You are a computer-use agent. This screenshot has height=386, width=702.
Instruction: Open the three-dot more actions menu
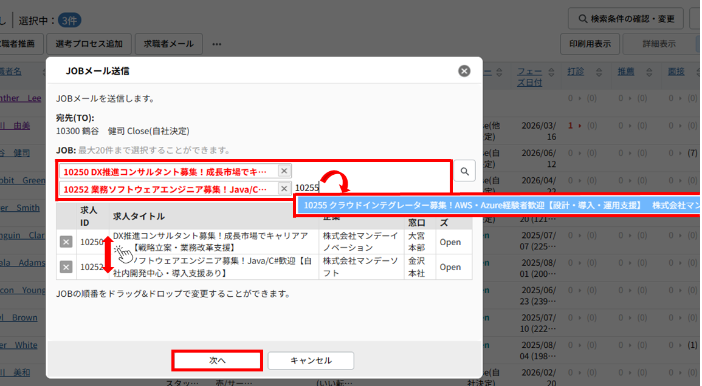(216, 44)
